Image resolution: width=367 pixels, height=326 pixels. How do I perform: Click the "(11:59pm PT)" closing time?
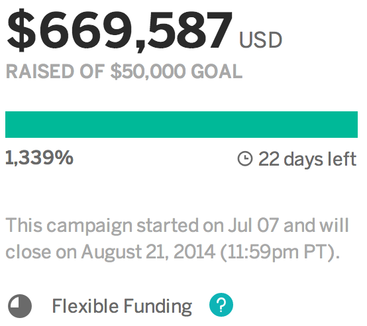click(x=280, y=252)
